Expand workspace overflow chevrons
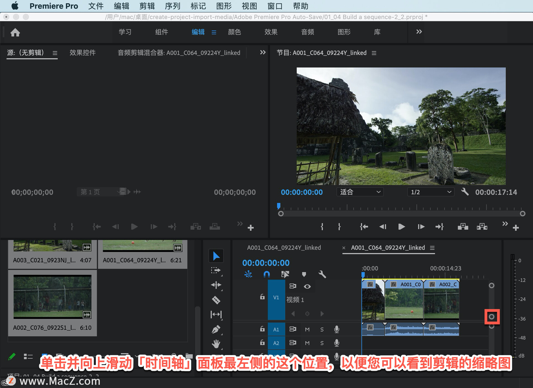The image size is (533, 388). [419, 32]
